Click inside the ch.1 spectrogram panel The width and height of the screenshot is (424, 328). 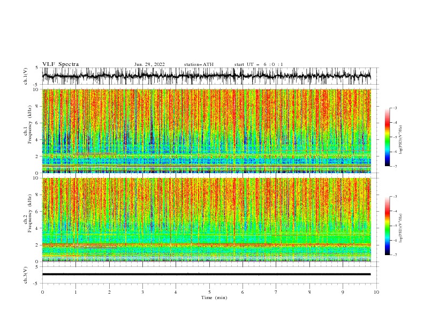point(206,131)
